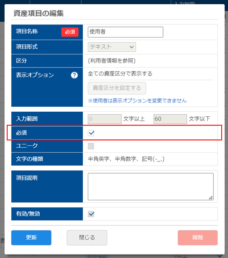Click the 資産区分を設定する button
The height and width of the screenshot is (258, 228).
click(117, 88)
